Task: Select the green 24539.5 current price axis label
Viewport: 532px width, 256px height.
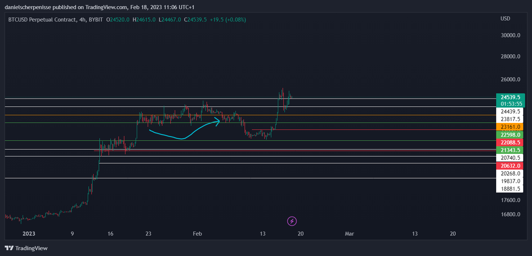Action: [x=510, y=97]
